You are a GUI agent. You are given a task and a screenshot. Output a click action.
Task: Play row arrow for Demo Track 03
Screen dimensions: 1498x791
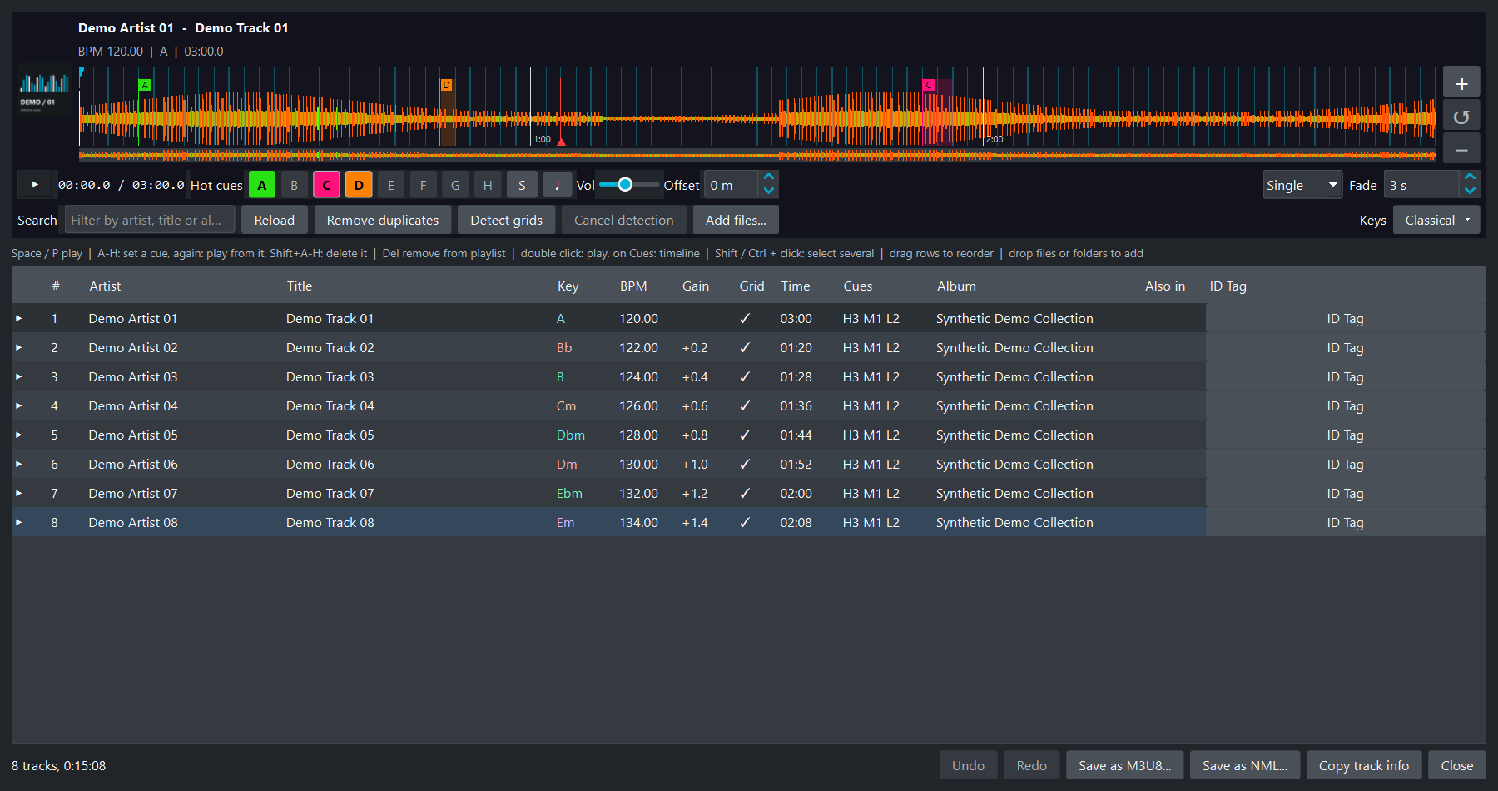click(x=19, y=376)
